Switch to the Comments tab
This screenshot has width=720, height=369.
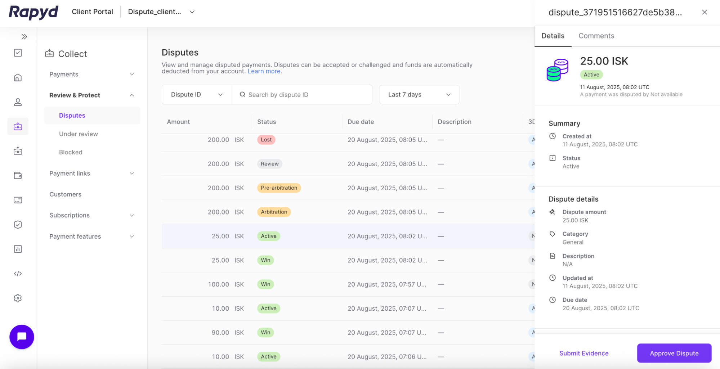[596, 36]
